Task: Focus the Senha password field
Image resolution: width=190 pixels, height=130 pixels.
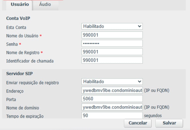Action: coord(112,44)
